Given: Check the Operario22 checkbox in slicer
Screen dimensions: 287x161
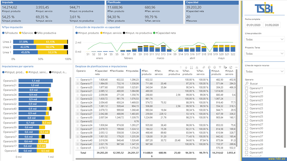Looking at the screenshot, I should (x=247, y=104).
